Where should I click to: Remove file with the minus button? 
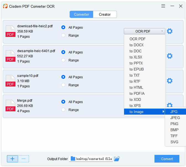pyautogui.click(x=23, y=159)
